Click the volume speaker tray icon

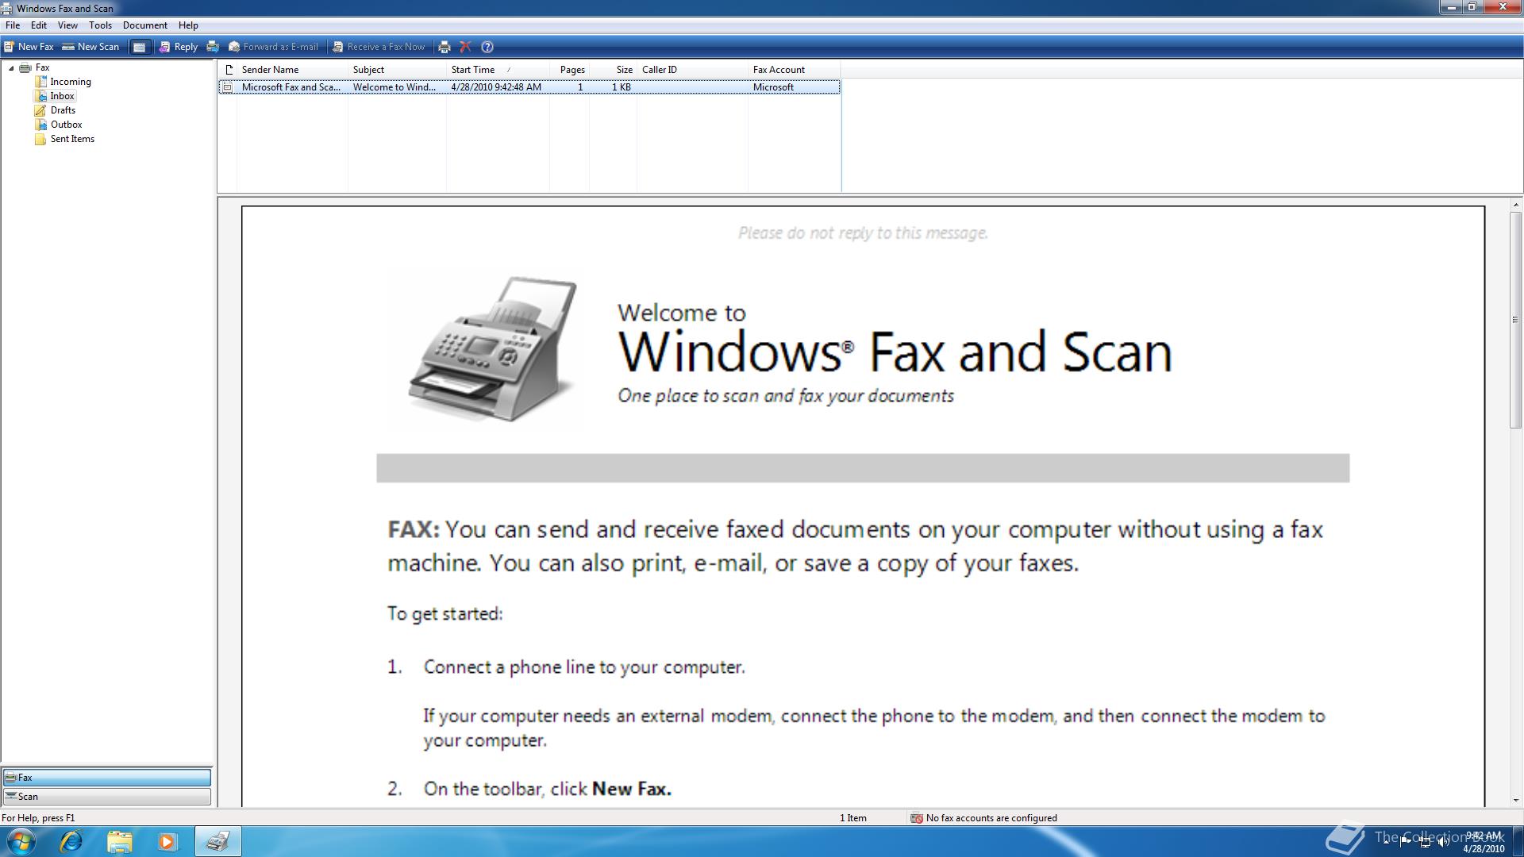(1443, 842)
